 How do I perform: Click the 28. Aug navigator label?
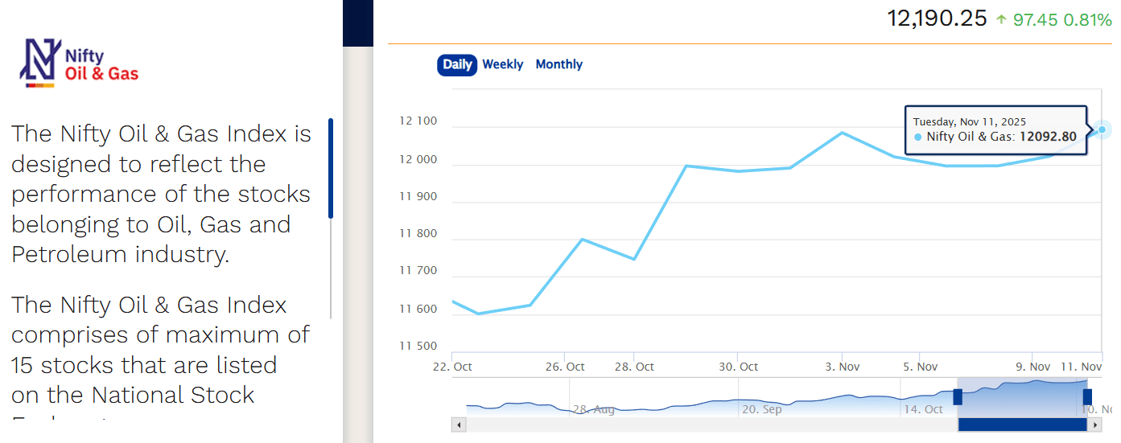coord(594,409)
